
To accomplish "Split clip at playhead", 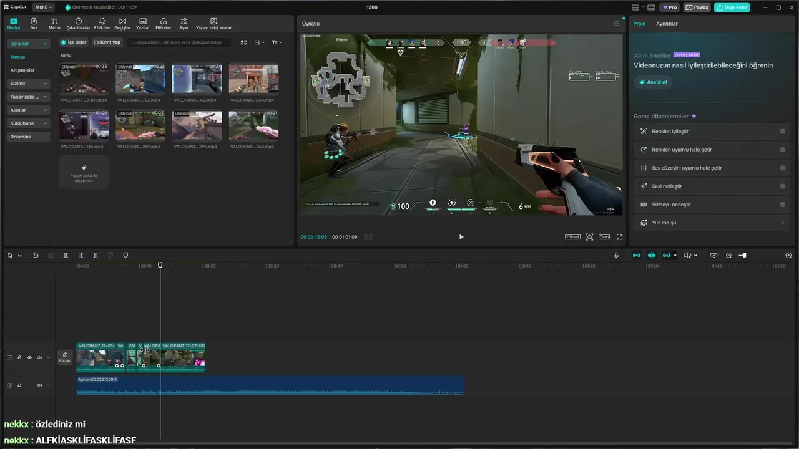I will 66,255.
